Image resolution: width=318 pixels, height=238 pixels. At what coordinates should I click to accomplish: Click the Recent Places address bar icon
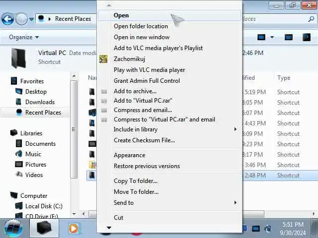[41, 18]
